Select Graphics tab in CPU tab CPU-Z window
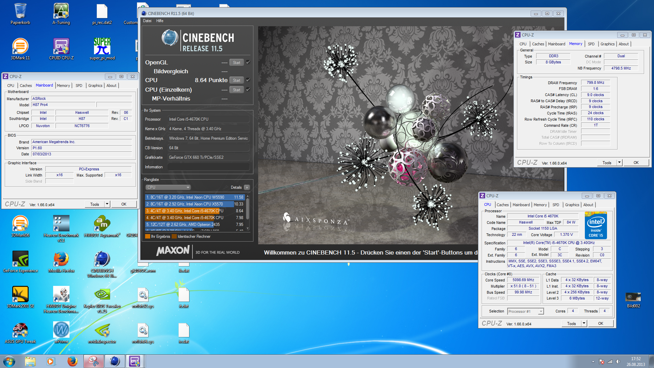The image size is (654, 368). click(572, 205)
